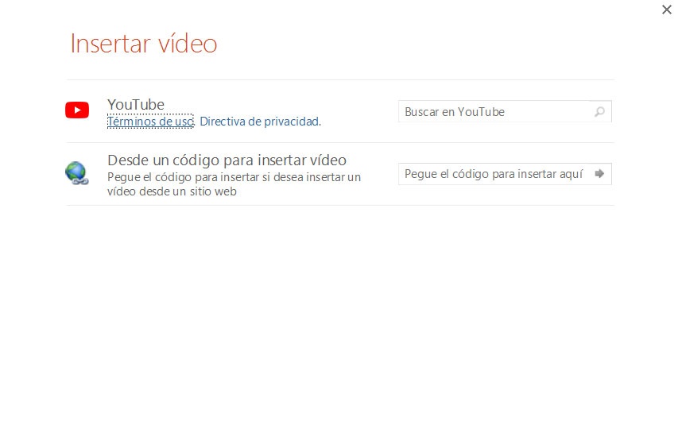Click the 'Insertar vídeo' dialog title
682x425 pixels.
pyautogui.click(x=144, y=44)
